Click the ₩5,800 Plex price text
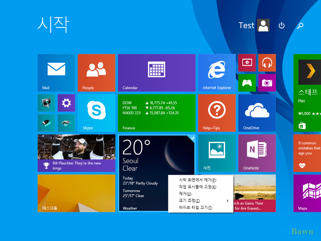Viewport: 321px width, 241px height. (x=304, y=113)
